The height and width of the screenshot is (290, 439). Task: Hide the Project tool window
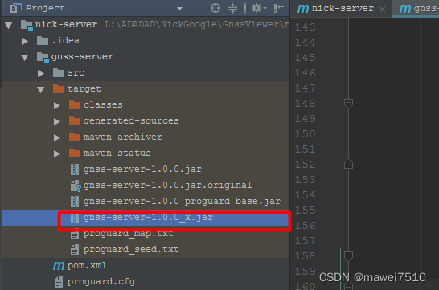pyautogui.click(x=278, y=8)
